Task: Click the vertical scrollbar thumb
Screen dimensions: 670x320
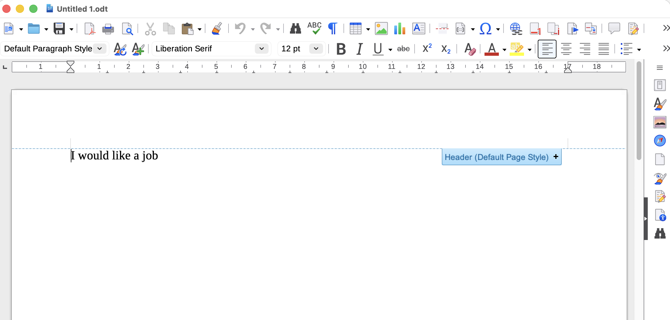Action: (x=639, y=111)
